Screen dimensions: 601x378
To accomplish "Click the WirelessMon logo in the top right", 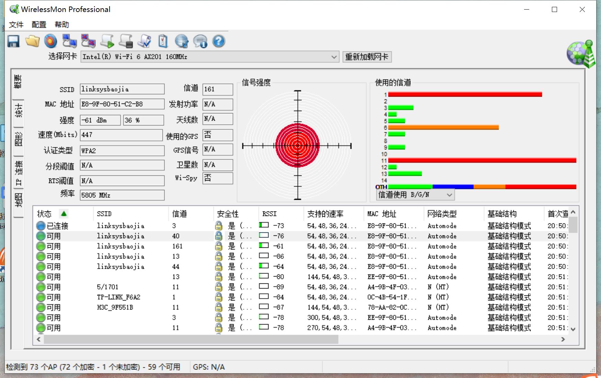I will point(581,54).
